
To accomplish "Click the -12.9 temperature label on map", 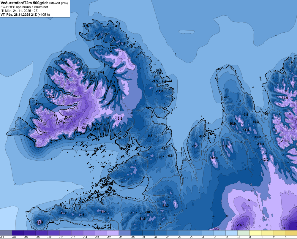I will (x=285, y=98).
